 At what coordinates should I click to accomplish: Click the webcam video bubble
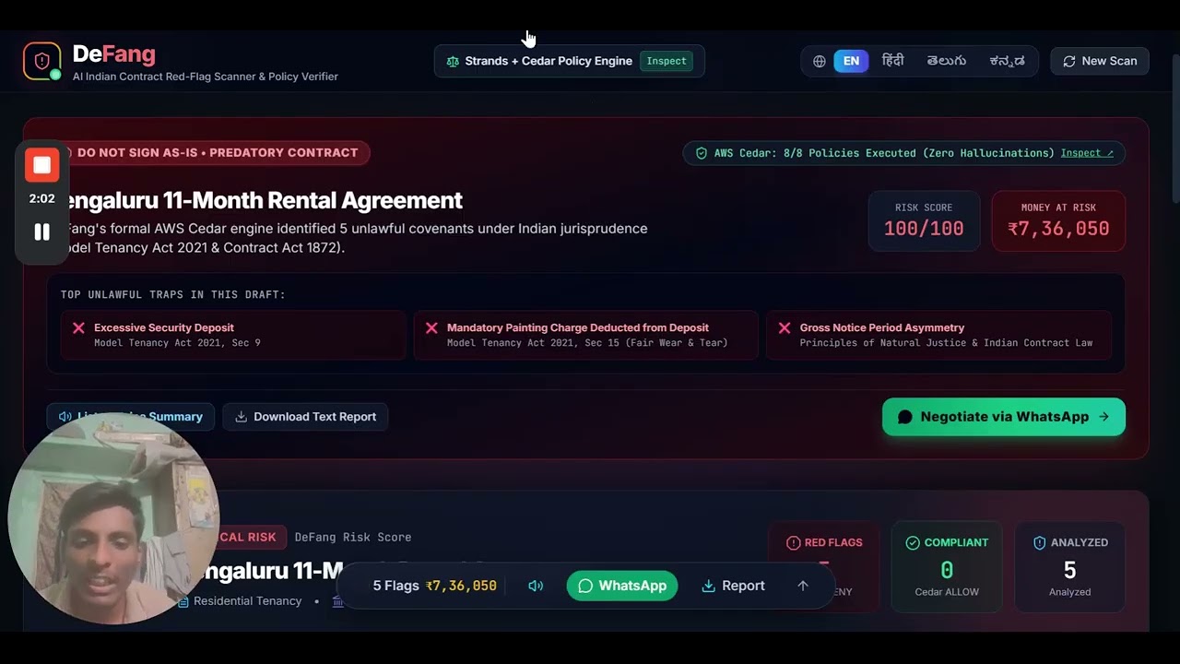click(x=112, y=518)
